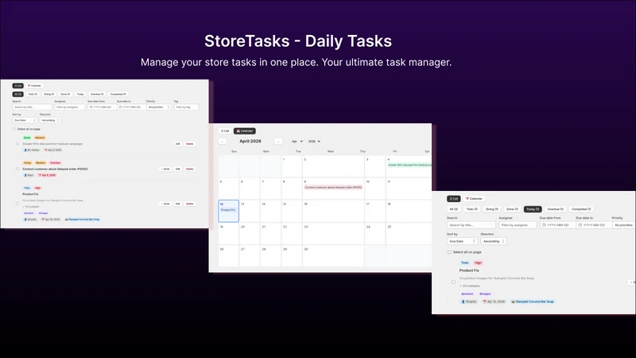Delete the Festival campaign discount task

189,144
